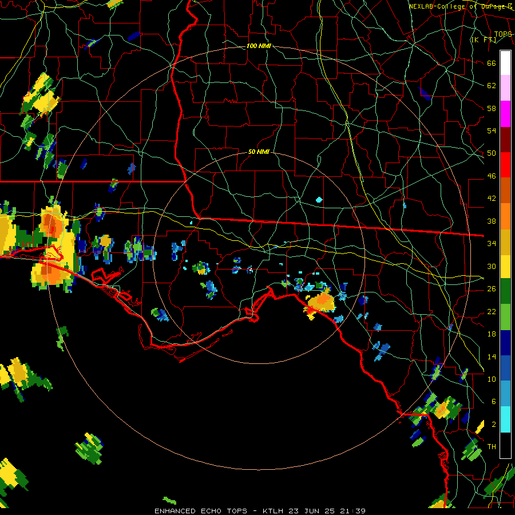Pick the light blue legend swatch
This screenshot has height=515, width=515.
[x=505, y=394]
